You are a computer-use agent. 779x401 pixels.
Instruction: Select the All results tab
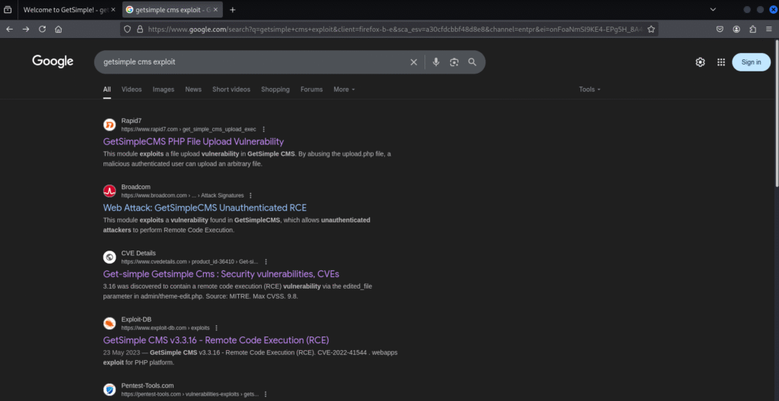107,90
